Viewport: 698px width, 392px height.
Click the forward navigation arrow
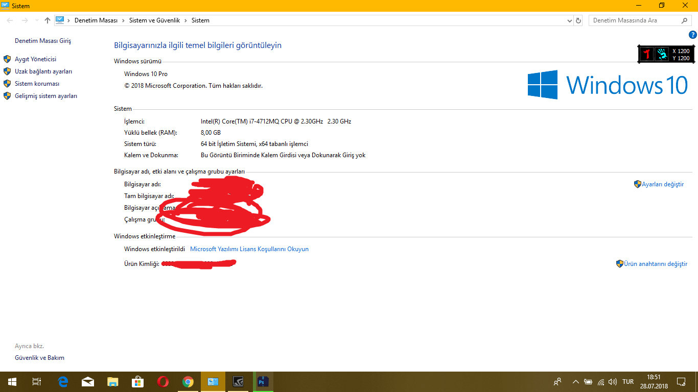coord(25,20)
